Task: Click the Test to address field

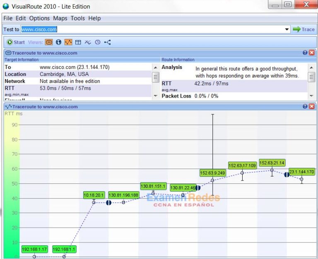Action: [x=153, y=30]
